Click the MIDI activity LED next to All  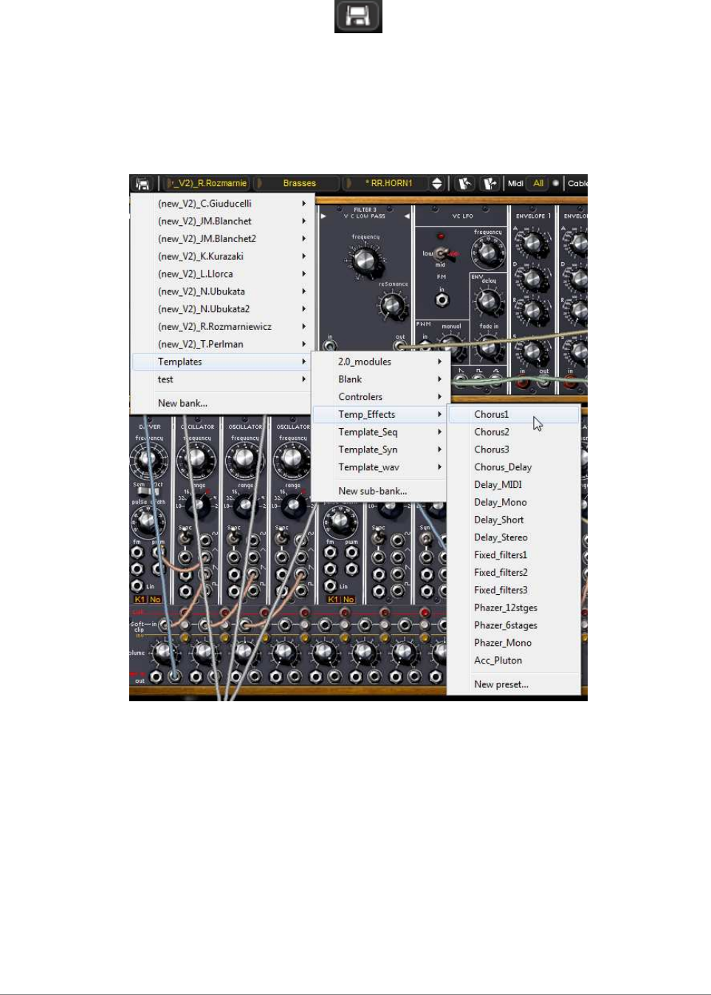tap(555, 183)
